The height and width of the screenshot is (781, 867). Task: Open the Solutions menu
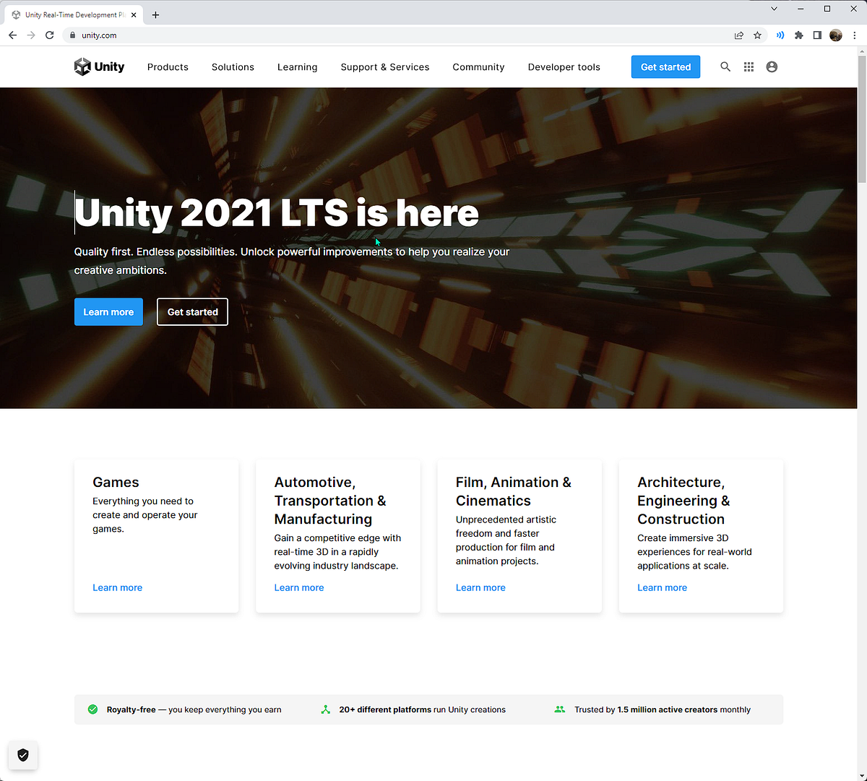[233, 66]
